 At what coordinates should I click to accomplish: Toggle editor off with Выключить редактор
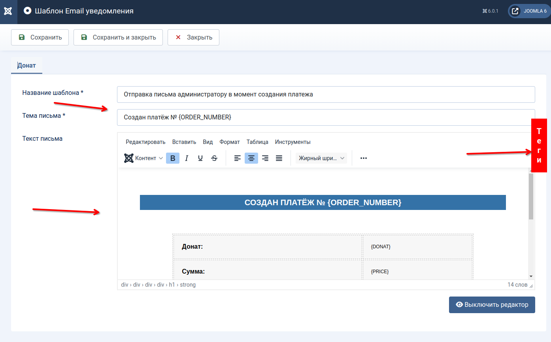point(492,305)
